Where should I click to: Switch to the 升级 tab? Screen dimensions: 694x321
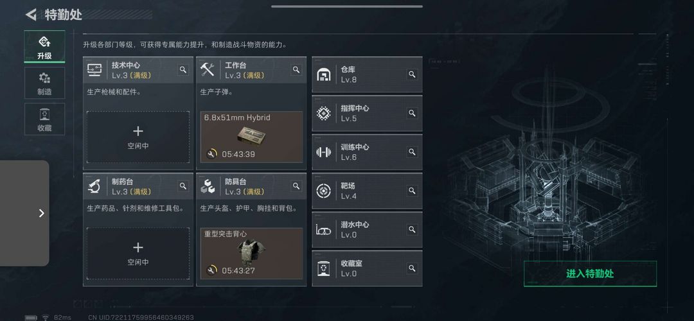pos(44,47)
